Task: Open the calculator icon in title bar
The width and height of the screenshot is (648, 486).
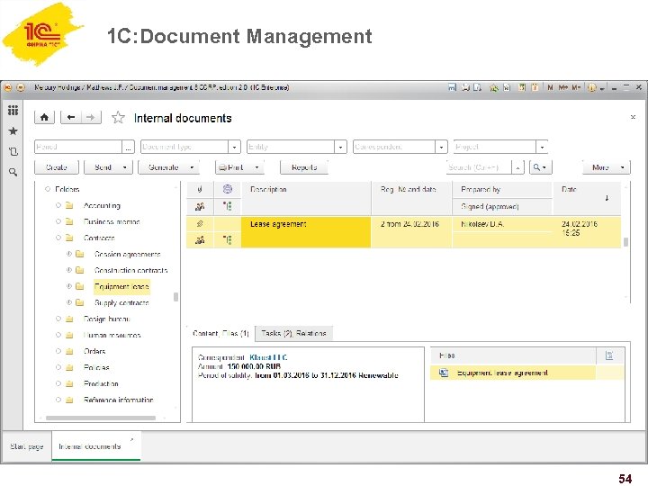Action: point(522,87)
